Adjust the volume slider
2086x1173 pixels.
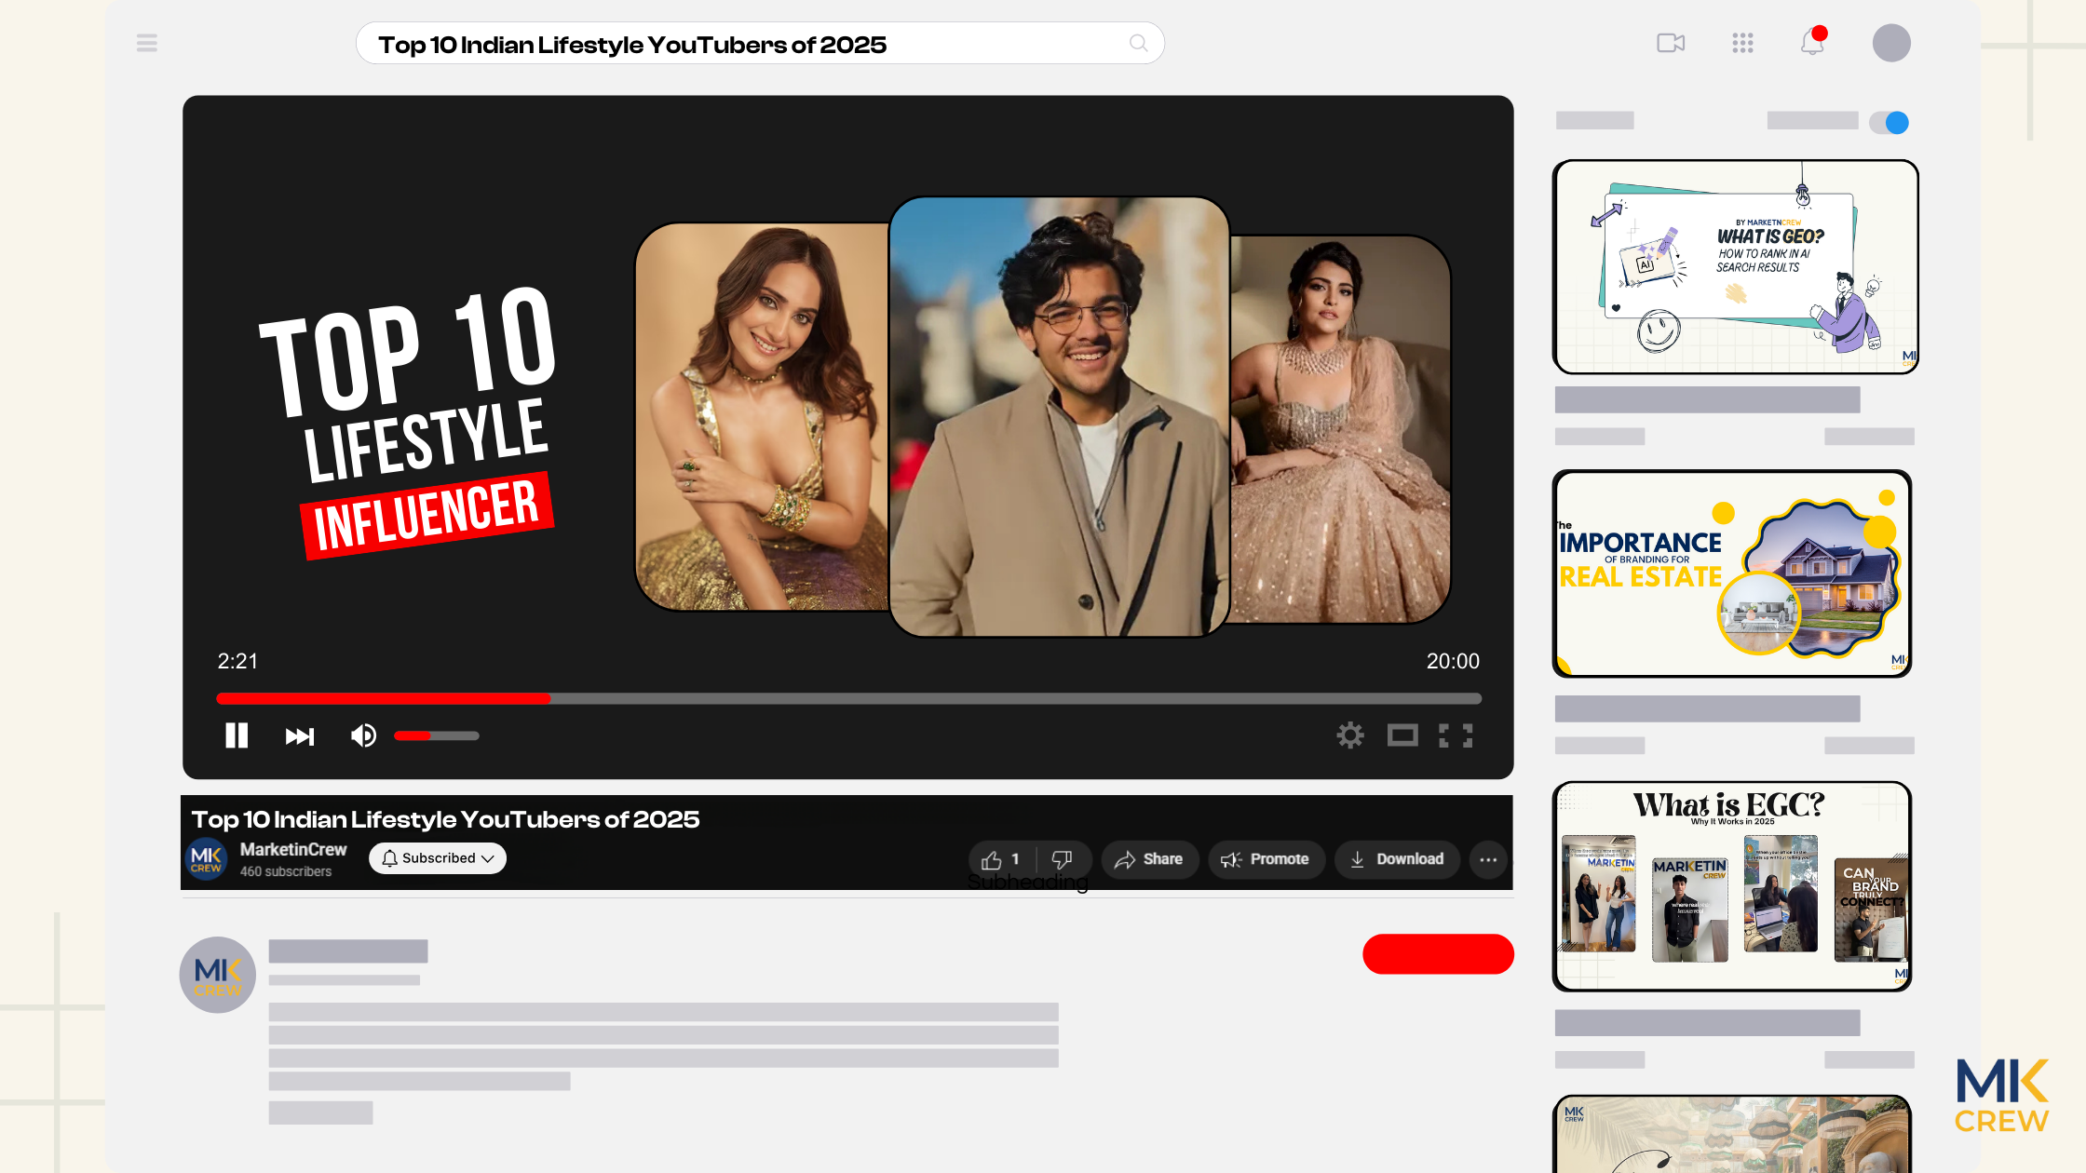[x=436, y=735]
